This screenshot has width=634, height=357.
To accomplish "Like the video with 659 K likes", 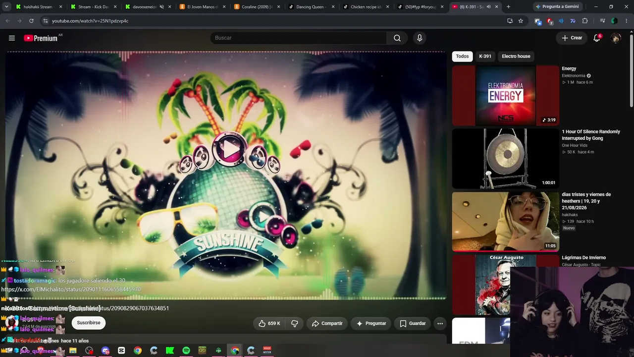I will point(269,323).
